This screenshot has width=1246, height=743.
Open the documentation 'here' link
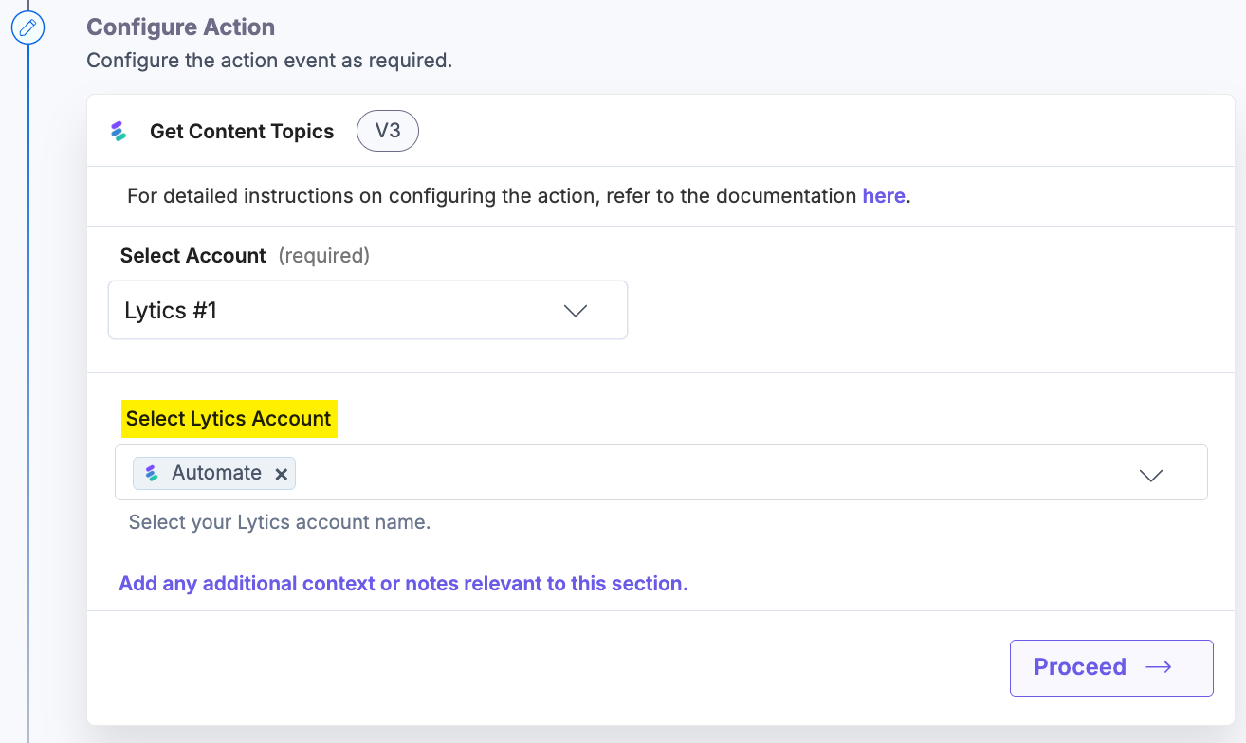click(x=884, y=196)
